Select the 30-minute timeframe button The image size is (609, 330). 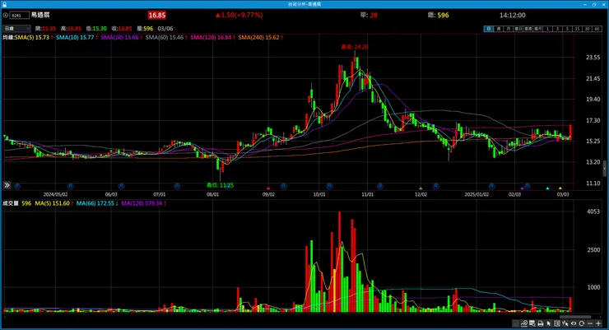tap(587, 29)
